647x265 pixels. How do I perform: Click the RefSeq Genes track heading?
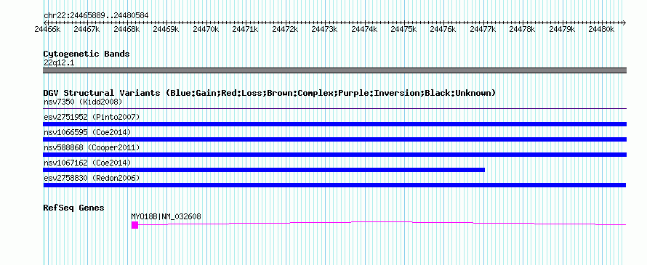pyautogui.click(x=74, y=208)
